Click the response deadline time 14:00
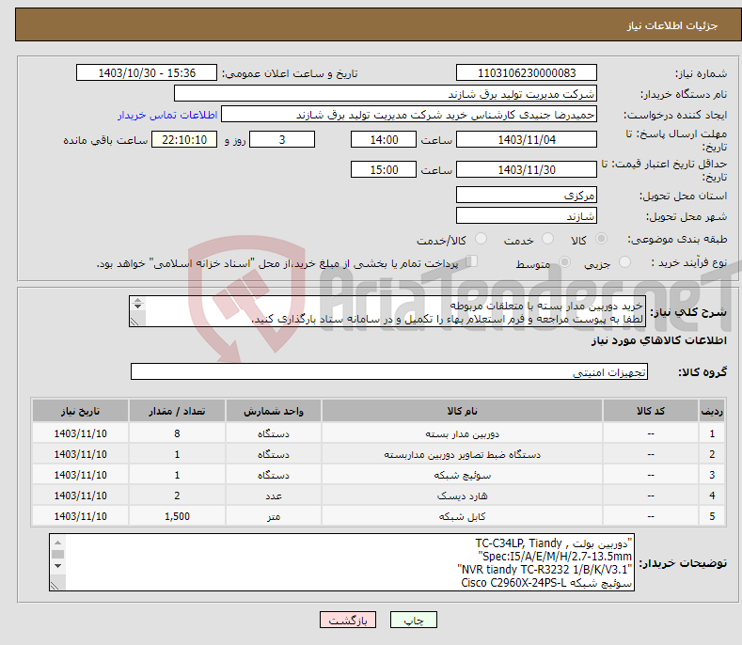Image resolution: width=742 pixels, height=645 pixels. tap(384, 139)
